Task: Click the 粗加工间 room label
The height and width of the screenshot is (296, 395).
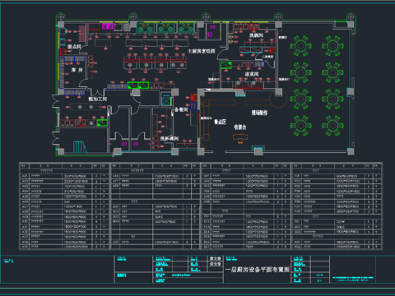Action: click(97, 99)
